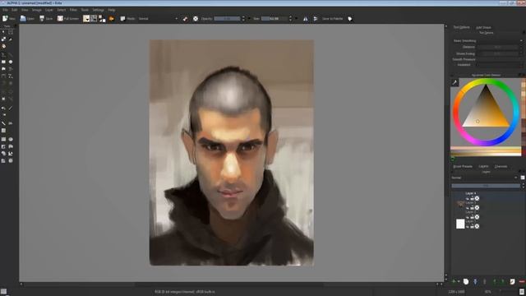Toggle visibility of Layer 2

point(467,217)
